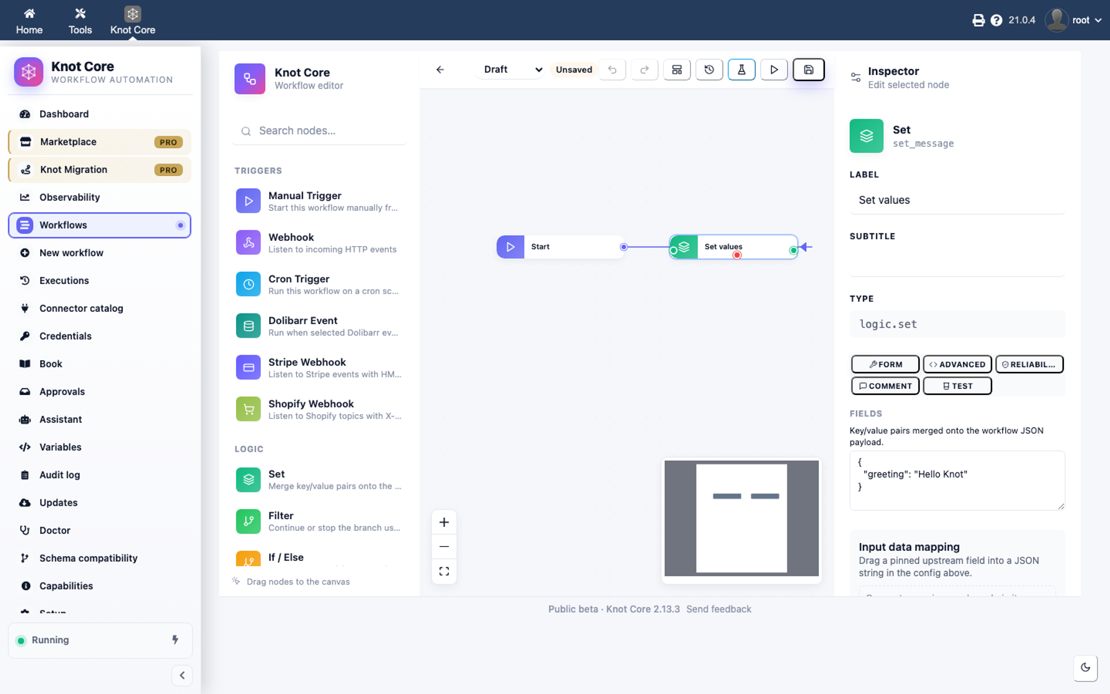Open the root user menu dropdown
This screenshot has height=694, width=1110.
coord(1073,20)
